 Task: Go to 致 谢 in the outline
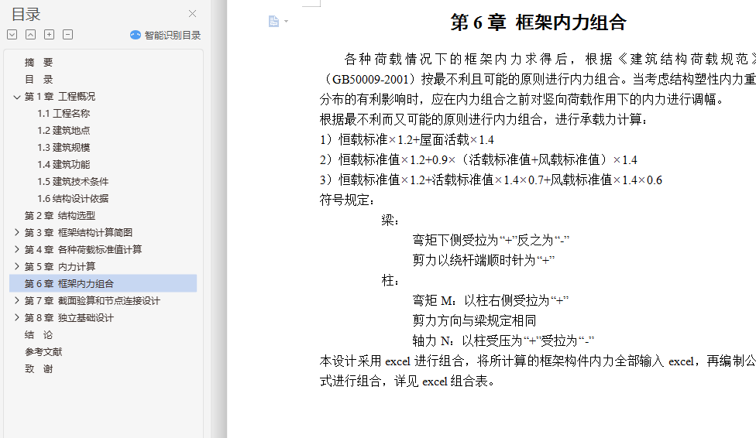[x=39, y=368]
